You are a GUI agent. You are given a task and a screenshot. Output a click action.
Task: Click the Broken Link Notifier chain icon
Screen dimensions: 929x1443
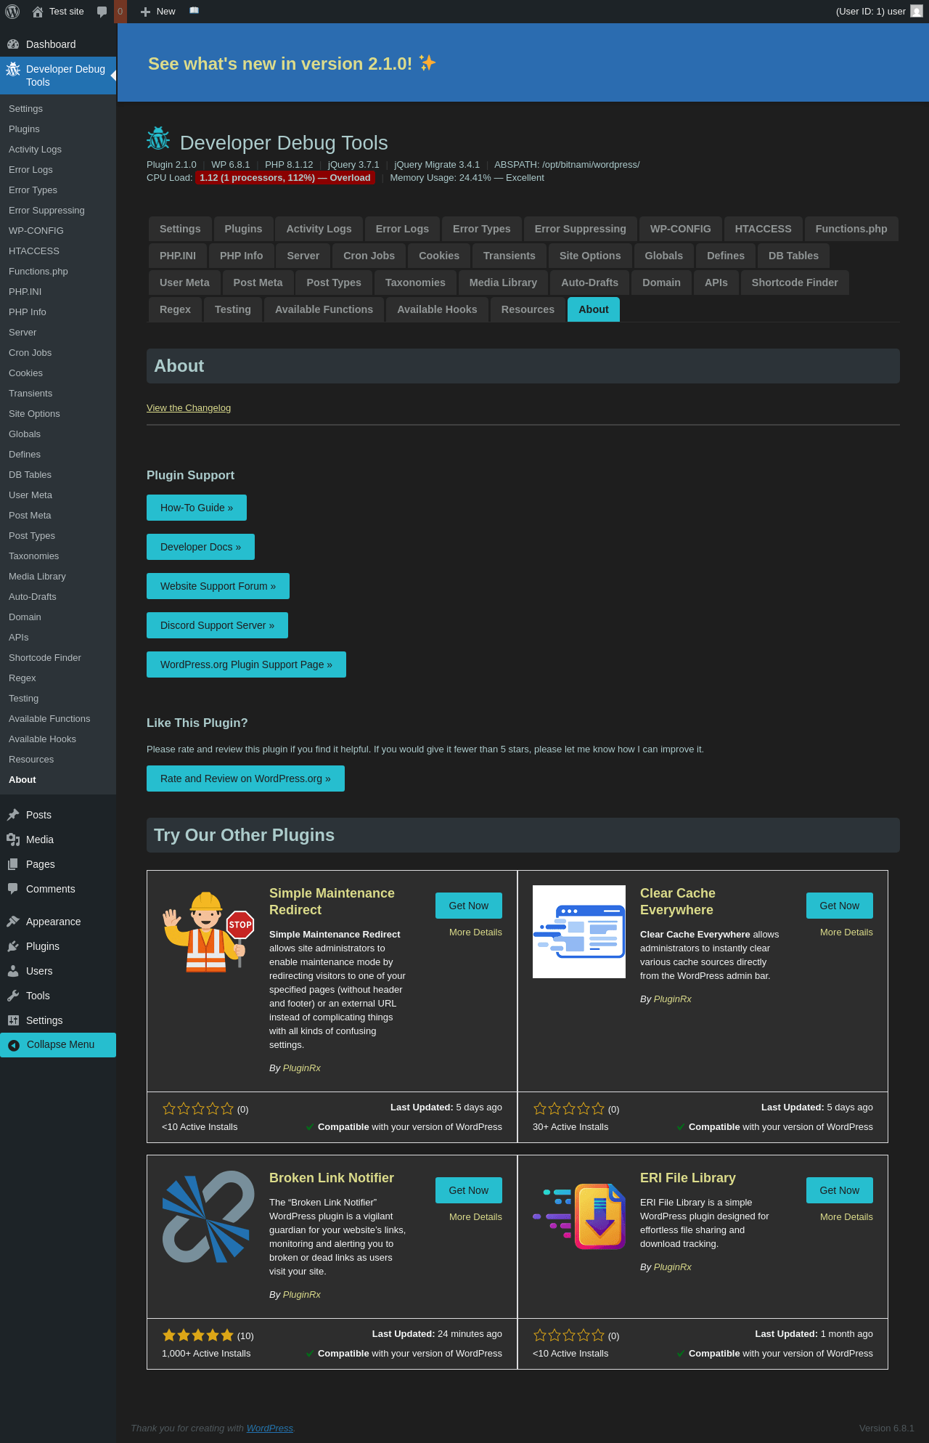208,1216
